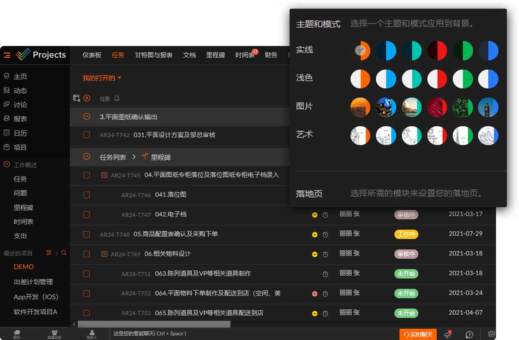519x340 pixels.
Task: Click the hamburger menu icon beside Projects logo
Action: [7, 55]
